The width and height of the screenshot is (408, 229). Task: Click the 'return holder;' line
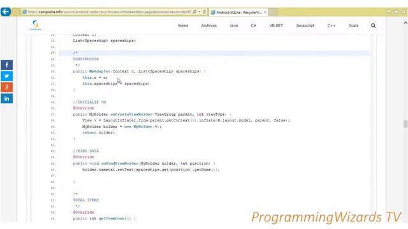[x=98, y=133]
